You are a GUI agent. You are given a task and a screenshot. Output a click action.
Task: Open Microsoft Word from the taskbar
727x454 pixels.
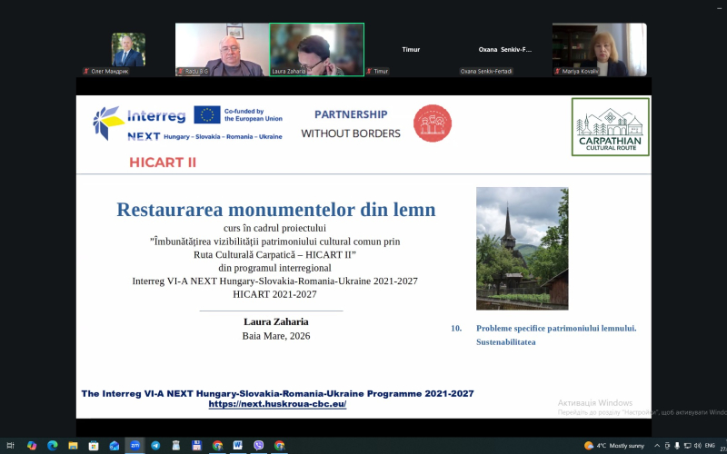click(238, 446)
